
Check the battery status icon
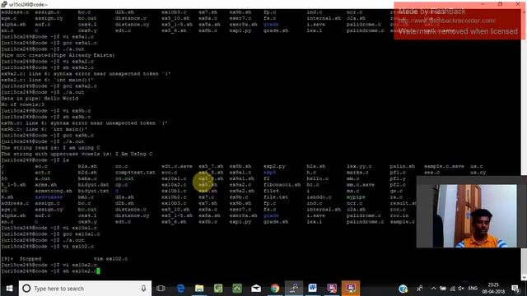pos(443,289)
